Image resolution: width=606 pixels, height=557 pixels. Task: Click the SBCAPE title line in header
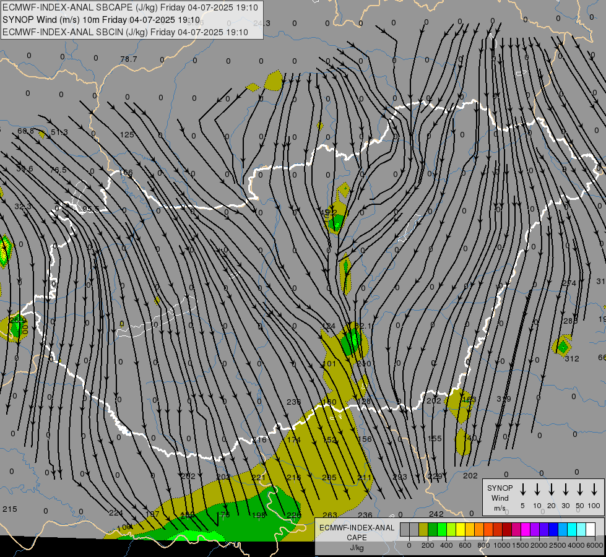pyautogui.click(x=130, y=7)
